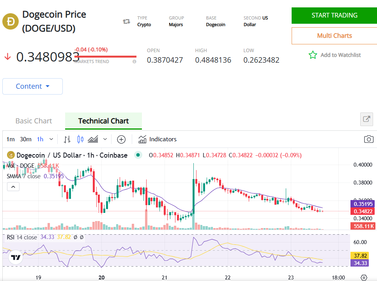This screenshot has width=377, height=281.
Task: Click the swap currency pair arrows icon
Action: pos(126,21)
